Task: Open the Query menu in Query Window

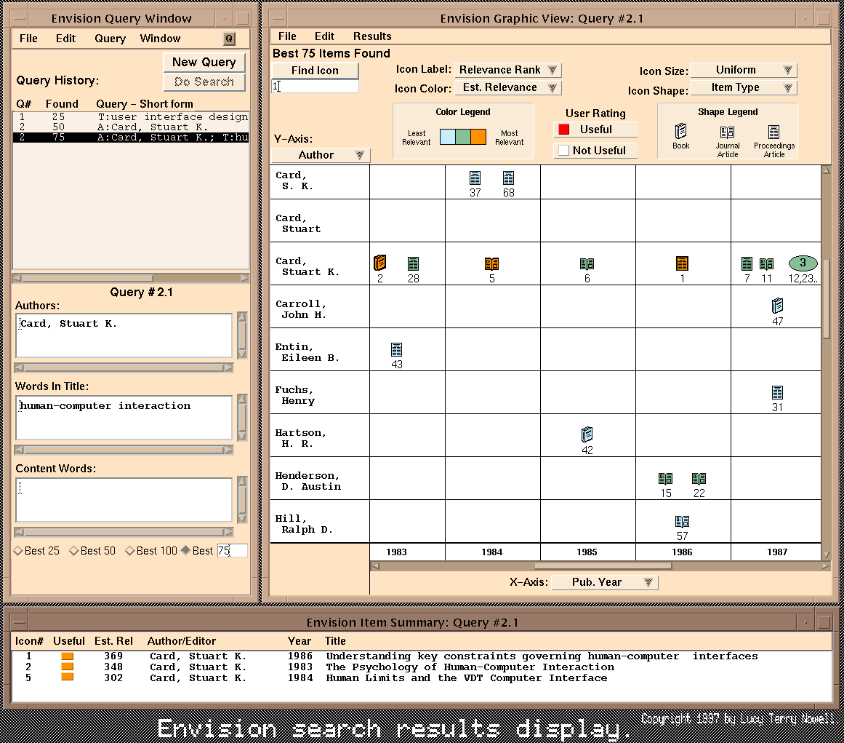Action: 110,39
